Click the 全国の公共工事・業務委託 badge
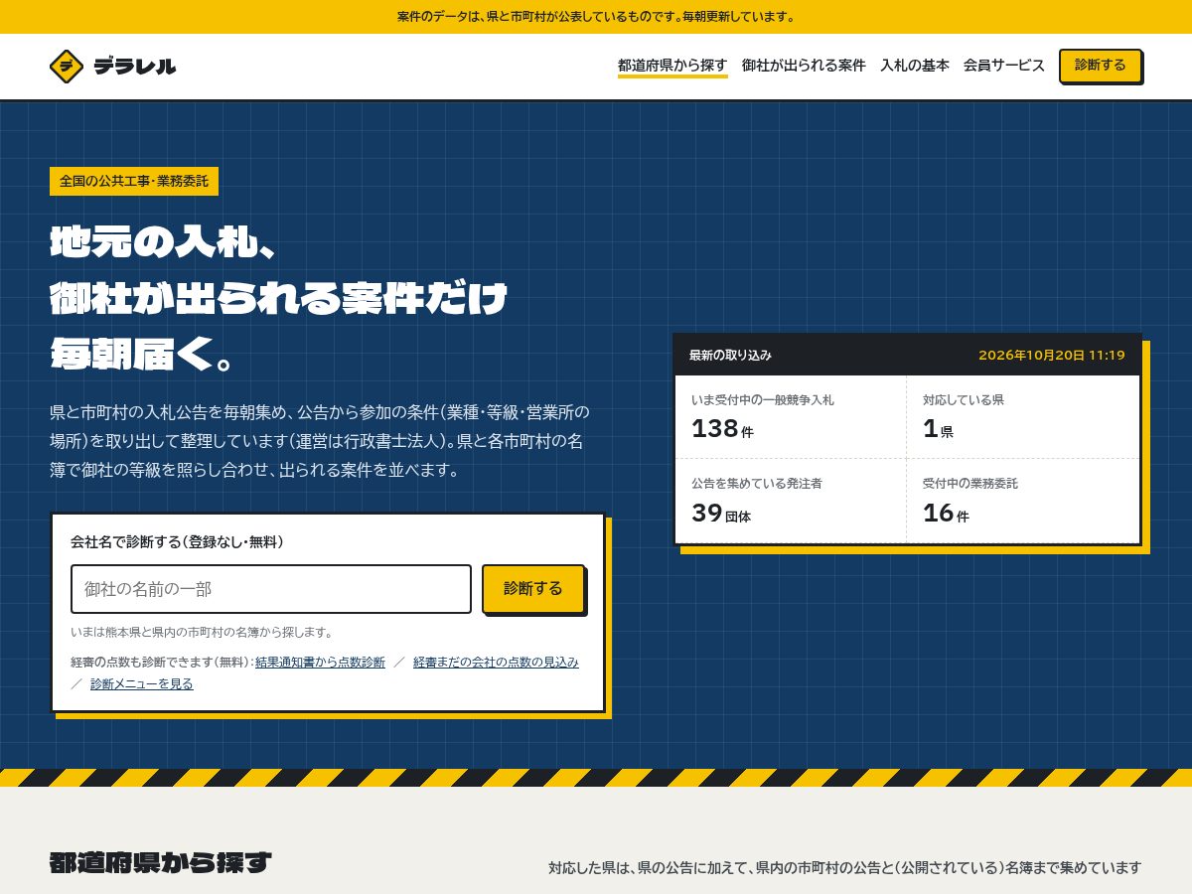Viewport: 1192px width, 894px height. (134, 182)
